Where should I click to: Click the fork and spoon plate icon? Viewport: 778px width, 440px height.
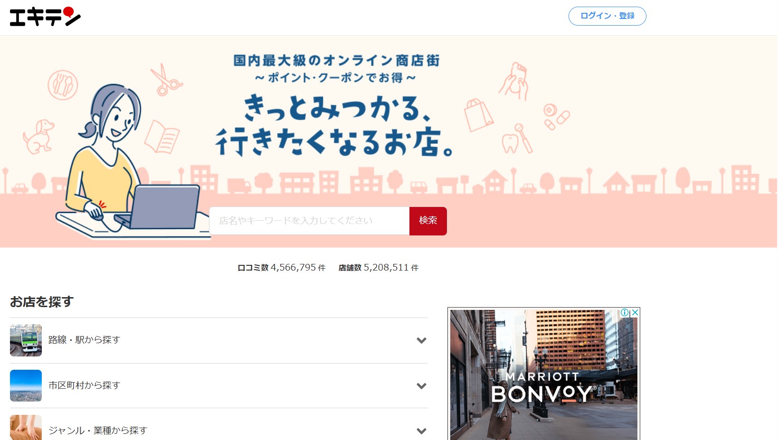point(63,85)
